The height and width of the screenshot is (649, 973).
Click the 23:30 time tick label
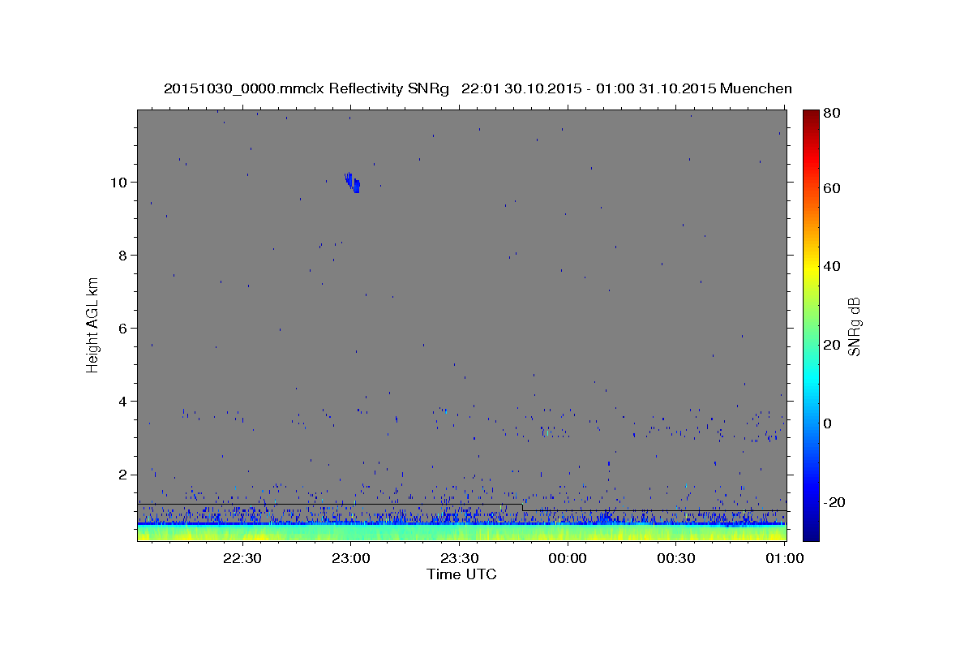(459, 558)
